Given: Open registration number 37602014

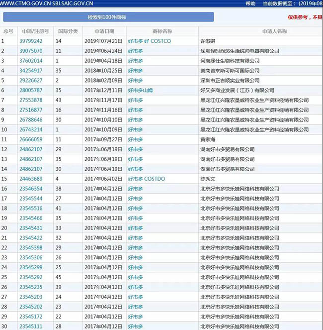Looking at the screenshot, I should [x=31, y=61].
